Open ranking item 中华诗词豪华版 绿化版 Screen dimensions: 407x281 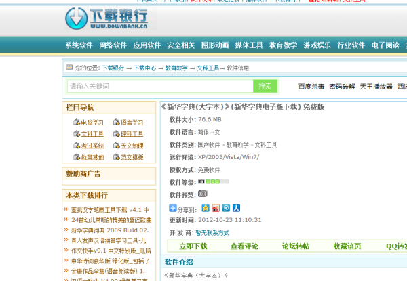coord(111,261)
